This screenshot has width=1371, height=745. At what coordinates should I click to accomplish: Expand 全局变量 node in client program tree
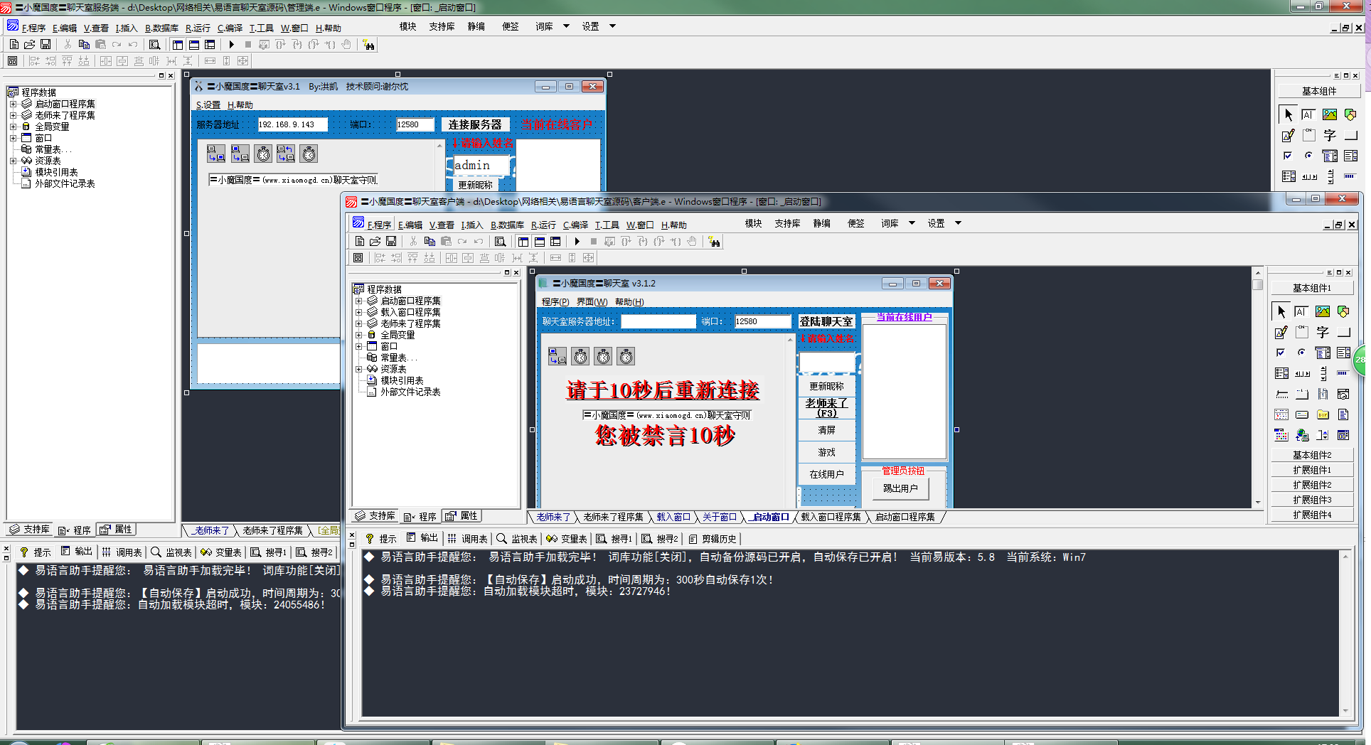point(359,335)
